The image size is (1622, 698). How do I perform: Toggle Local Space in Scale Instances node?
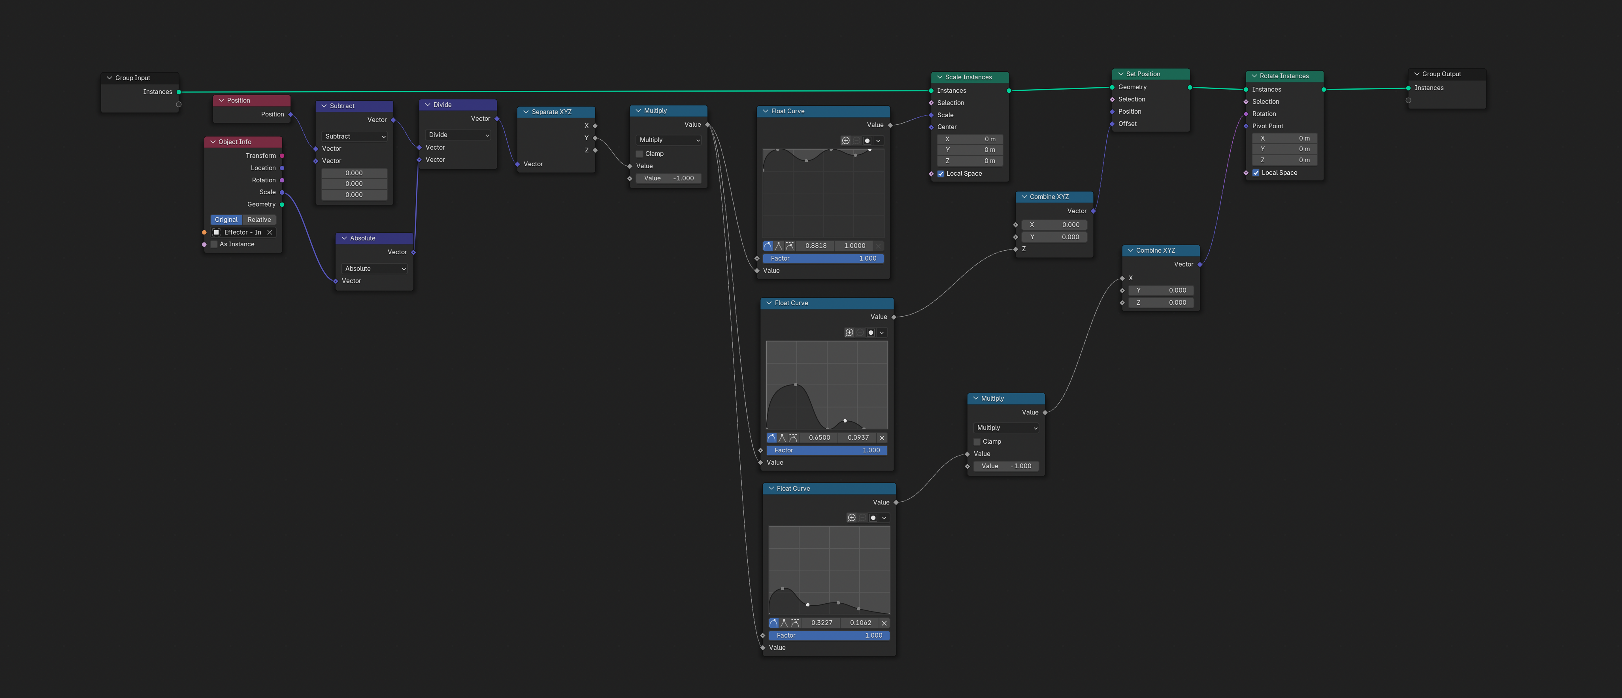[x=941, y=174]
